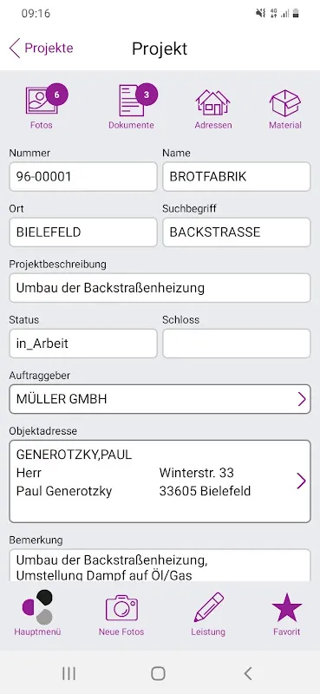Select the Status field in_Arbeit
Image resolution: width=320 pixels, height=694 pixels.
point(83,344)
